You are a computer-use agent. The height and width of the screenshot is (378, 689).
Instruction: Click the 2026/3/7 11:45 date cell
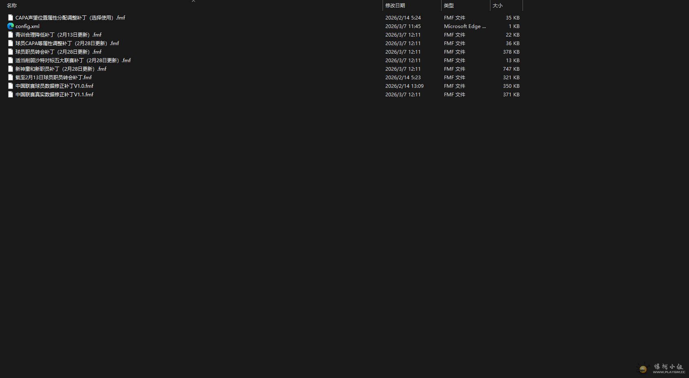pyautogui.click(x=403, y=26)
